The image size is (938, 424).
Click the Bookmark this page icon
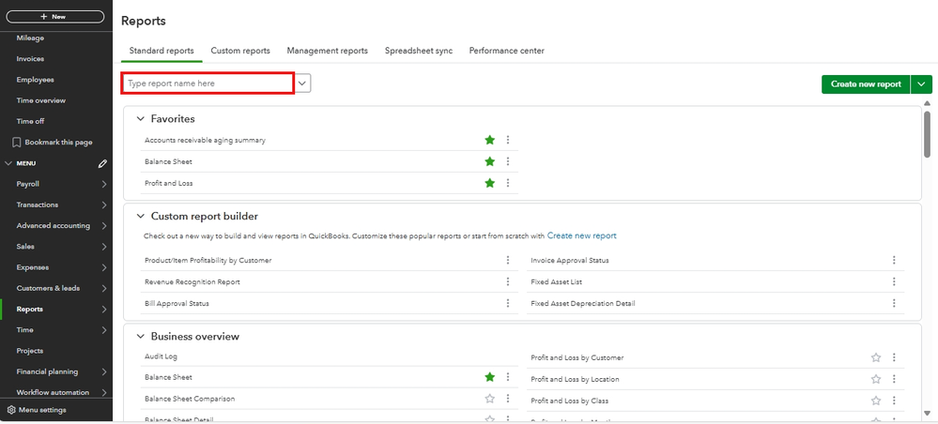click(17, 143)
